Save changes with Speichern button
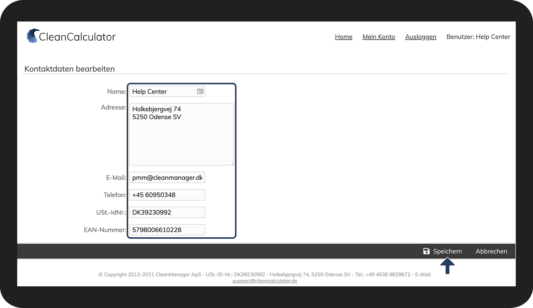533x308 pixels. (443, 251)
